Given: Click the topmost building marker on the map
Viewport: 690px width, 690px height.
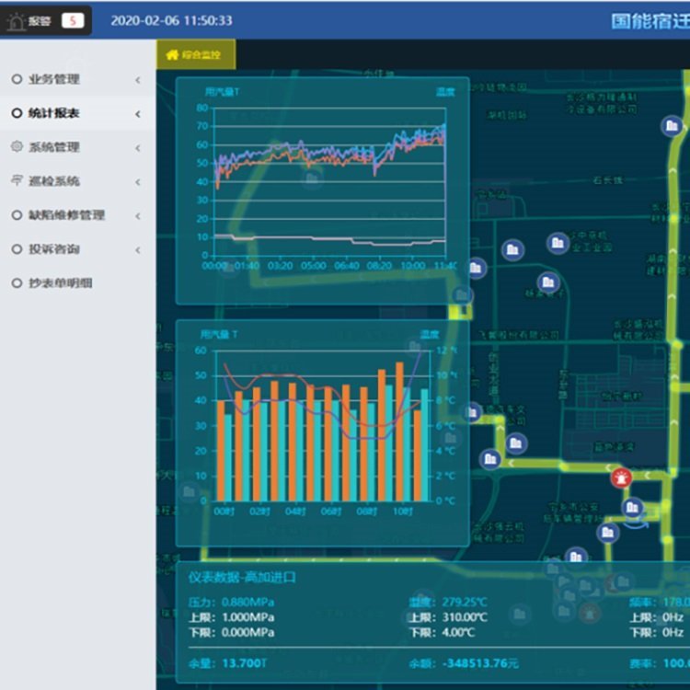Looking at the screenshot, I should tap(672, 126).
